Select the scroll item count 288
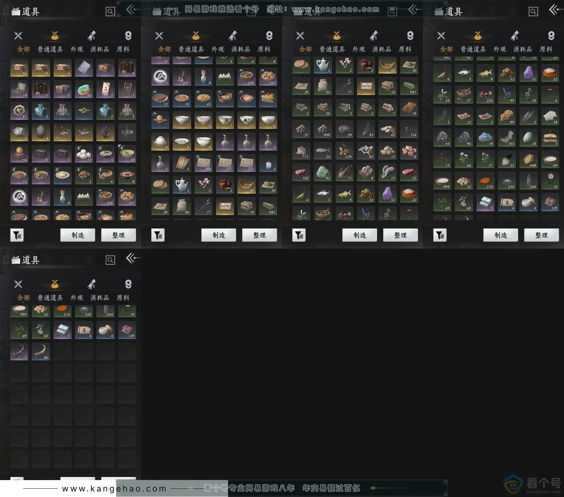Screen dimensions: 564x497 (x=204, y=163)
